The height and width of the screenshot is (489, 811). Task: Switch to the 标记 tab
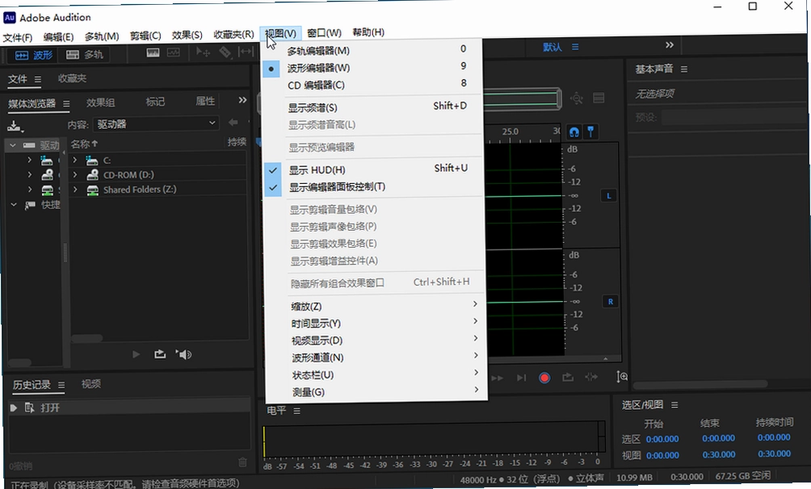[x=154, y=102]
